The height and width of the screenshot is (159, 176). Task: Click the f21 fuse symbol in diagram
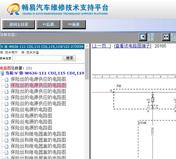coord(153,100)
